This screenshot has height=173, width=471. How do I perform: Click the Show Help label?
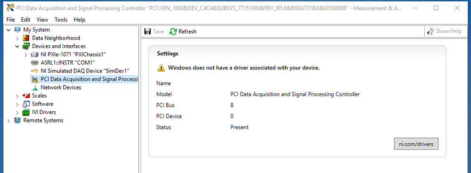[448, 31]
